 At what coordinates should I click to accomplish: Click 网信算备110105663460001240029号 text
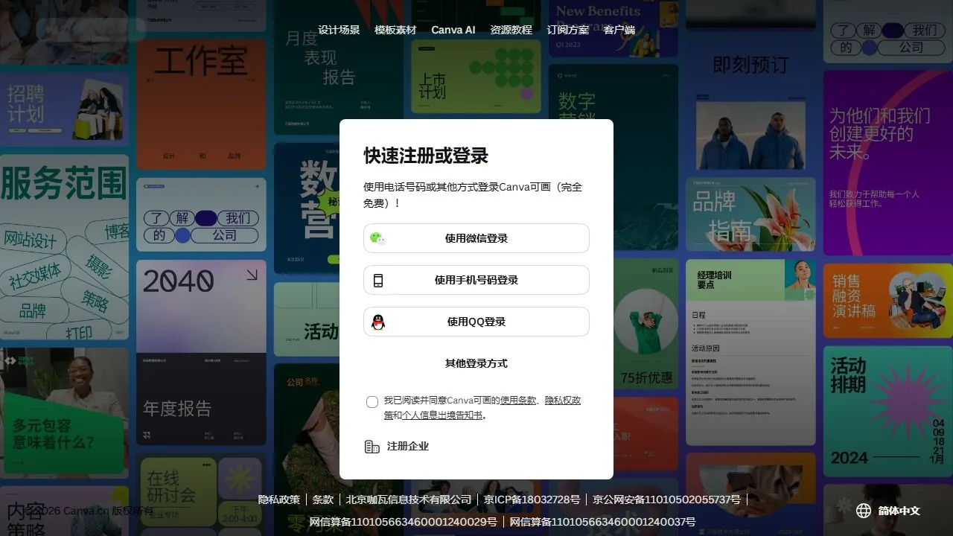(404, 522)
